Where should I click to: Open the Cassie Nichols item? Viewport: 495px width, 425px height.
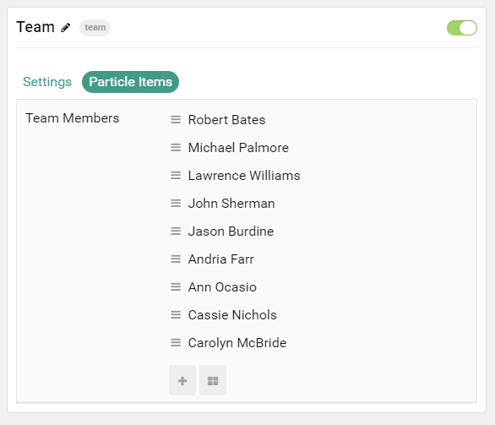click(x=232, y=315)
